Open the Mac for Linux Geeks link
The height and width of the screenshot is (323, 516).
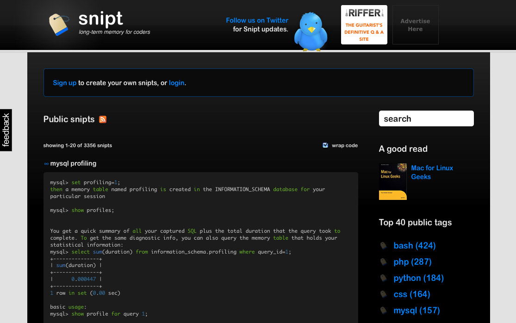tap(432, 172)
